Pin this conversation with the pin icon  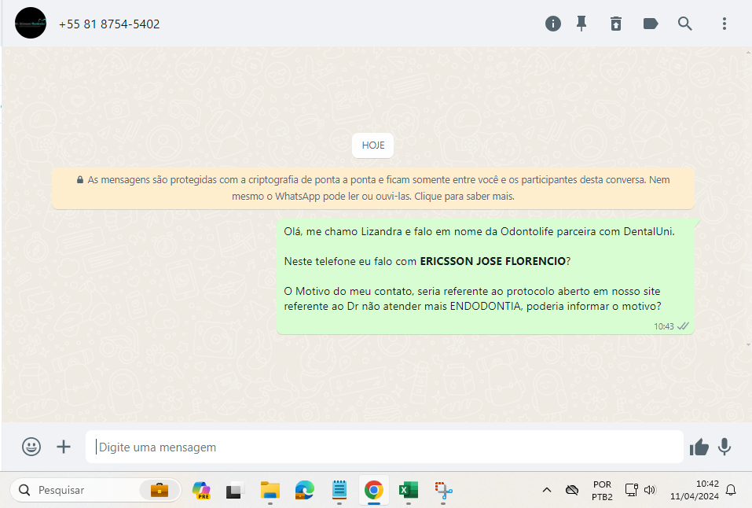[581, 24]
